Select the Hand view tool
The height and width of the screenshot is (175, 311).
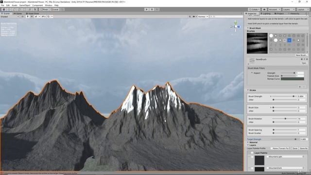(4, 9)
